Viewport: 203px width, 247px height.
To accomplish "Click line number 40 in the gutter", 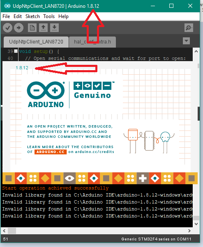I will tap(10, 58).
